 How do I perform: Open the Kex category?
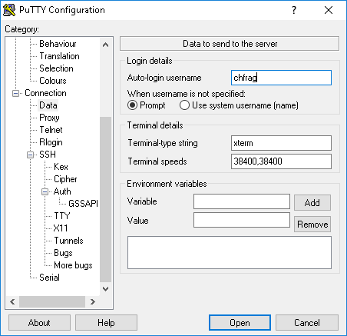point(61,167)
